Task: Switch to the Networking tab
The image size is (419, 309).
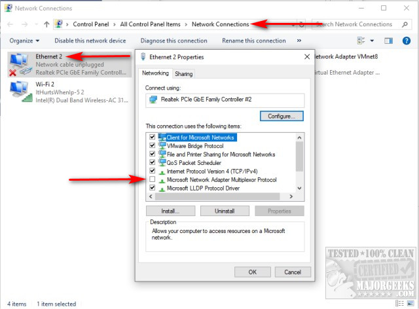Action: [155, 73]
